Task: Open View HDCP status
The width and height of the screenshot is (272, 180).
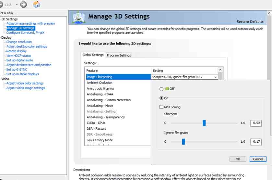Action: coord(19,56)
